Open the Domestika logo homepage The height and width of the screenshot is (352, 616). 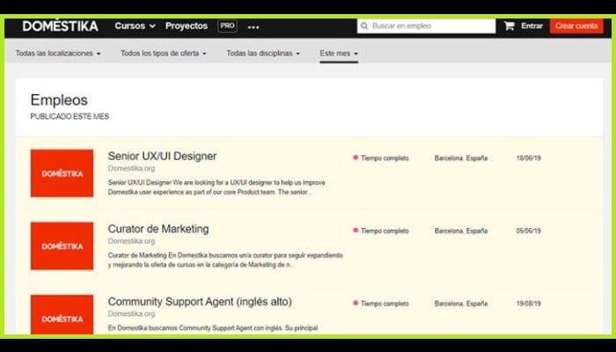[61, 26]
